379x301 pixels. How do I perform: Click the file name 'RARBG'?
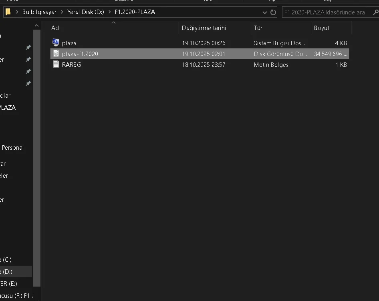[71, 65]
